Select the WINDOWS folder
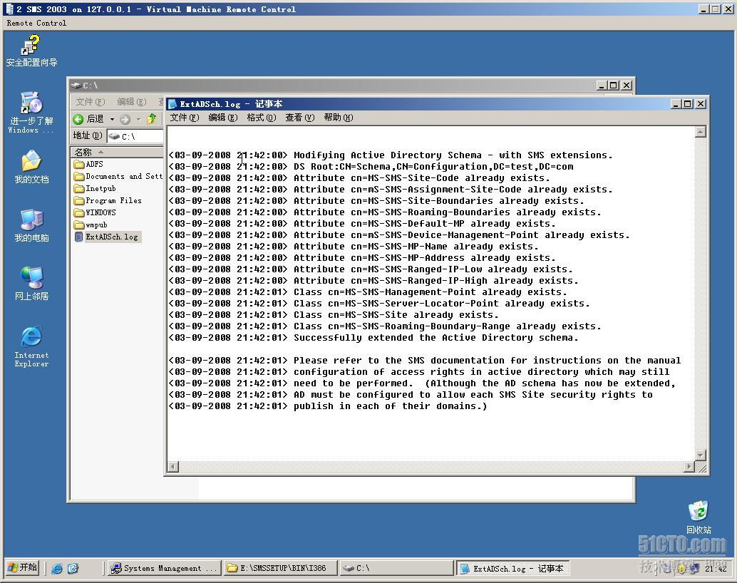The image size is (737, 583). pyautogui.click(x=95, y=213)
